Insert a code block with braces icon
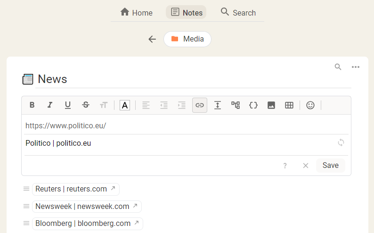The height and width of the screenshot is (233, 374). pyautogui.click(x=253, y=105)
